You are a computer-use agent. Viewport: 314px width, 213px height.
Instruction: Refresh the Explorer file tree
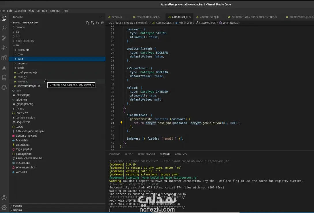[97, 23]
